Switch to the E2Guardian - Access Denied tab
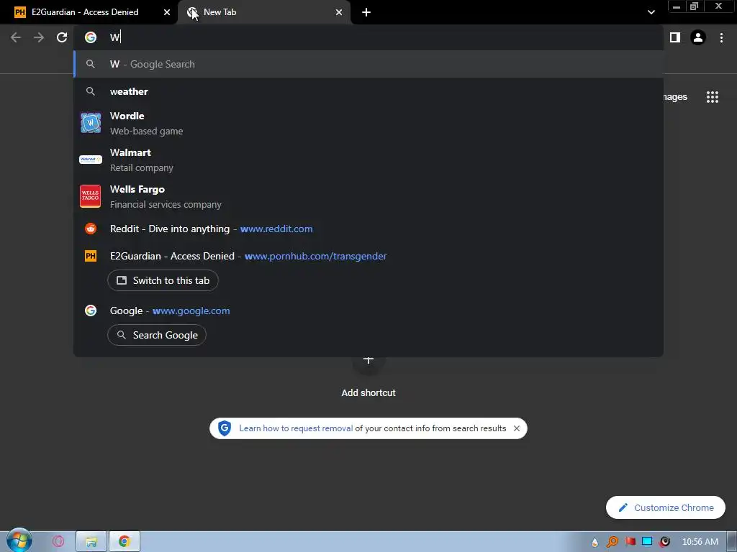Screen dimensions: 737x552 89,12
